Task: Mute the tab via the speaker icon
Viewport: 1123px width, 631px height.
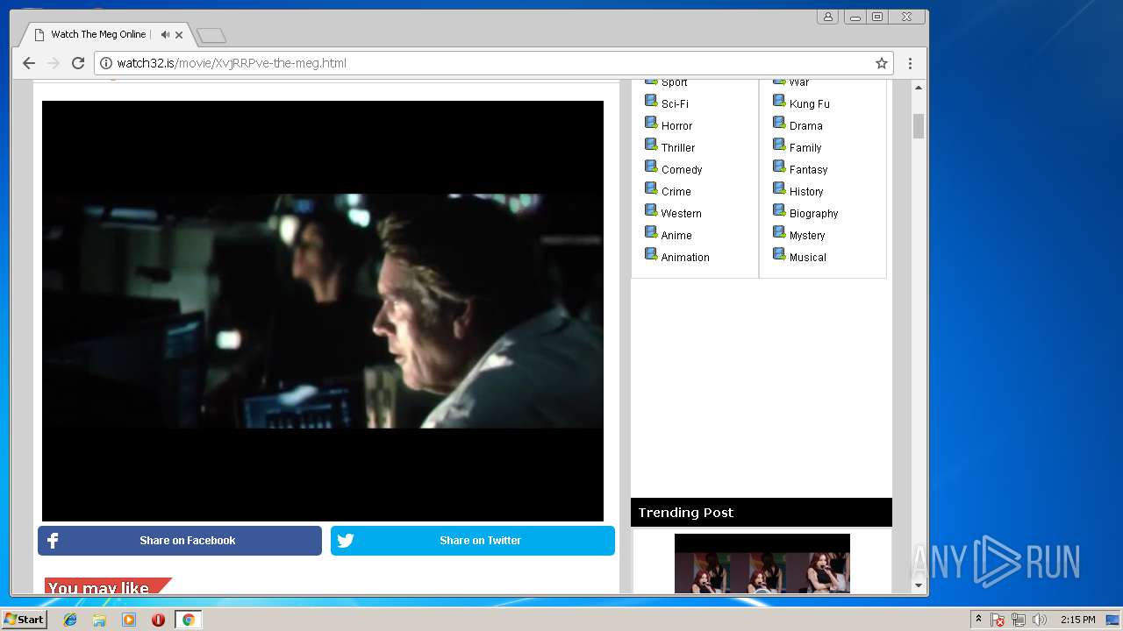Action: (x=165, y=35)
